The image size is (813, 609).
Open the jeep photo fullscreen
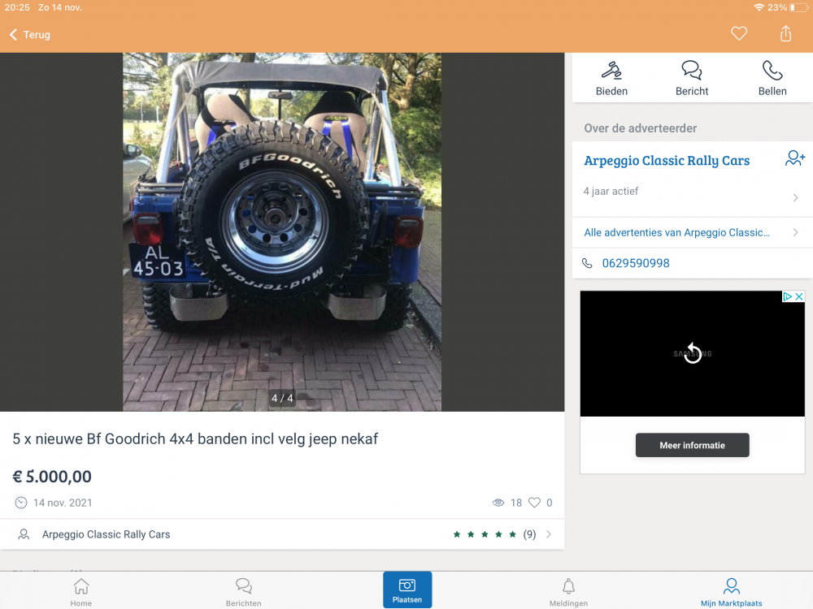coord(281,231)
